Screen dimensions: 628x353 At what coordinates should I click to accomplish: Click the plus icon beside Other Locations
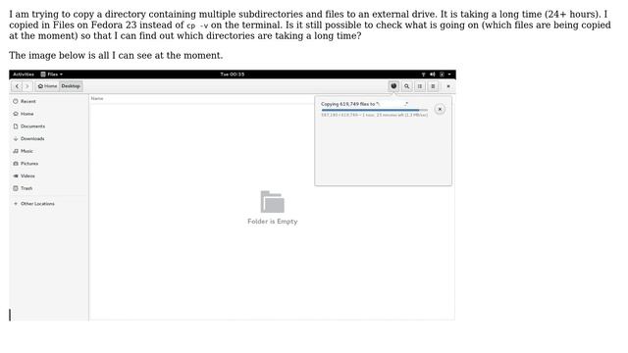coord(16,204)
